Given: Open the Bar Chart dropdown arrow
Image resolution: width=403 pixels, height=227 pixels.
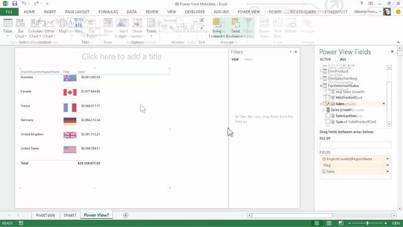Looking at the screenshot, I should pos(26,37).
